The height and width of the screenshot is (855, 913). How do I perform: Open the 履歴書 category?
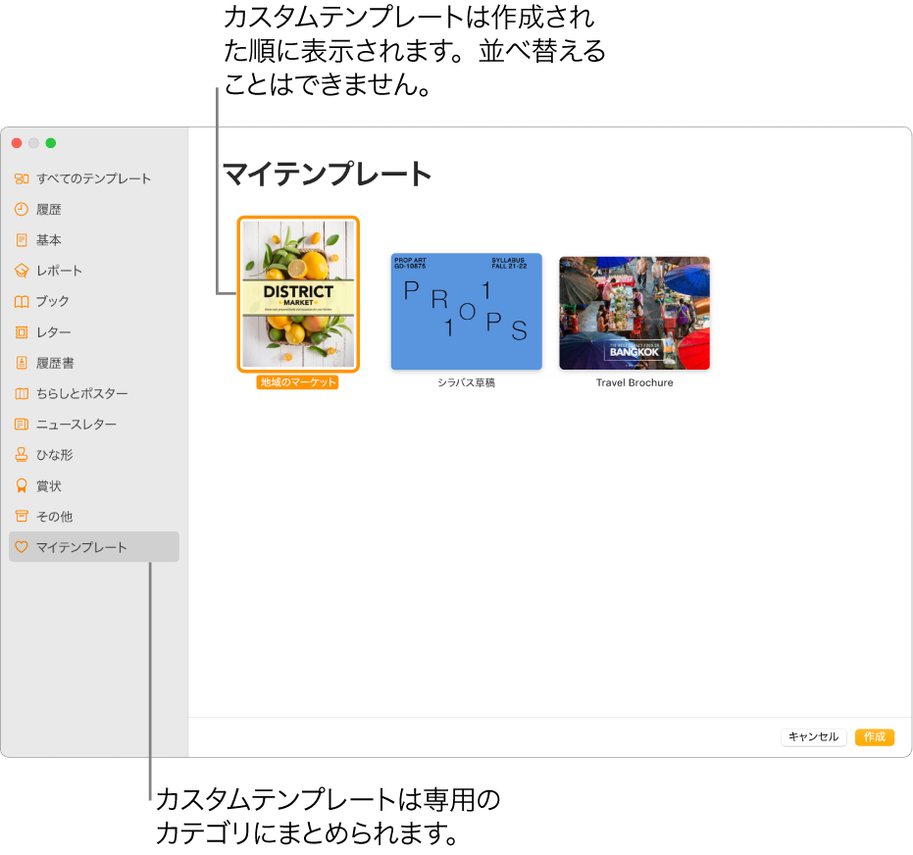pos(55,363)
